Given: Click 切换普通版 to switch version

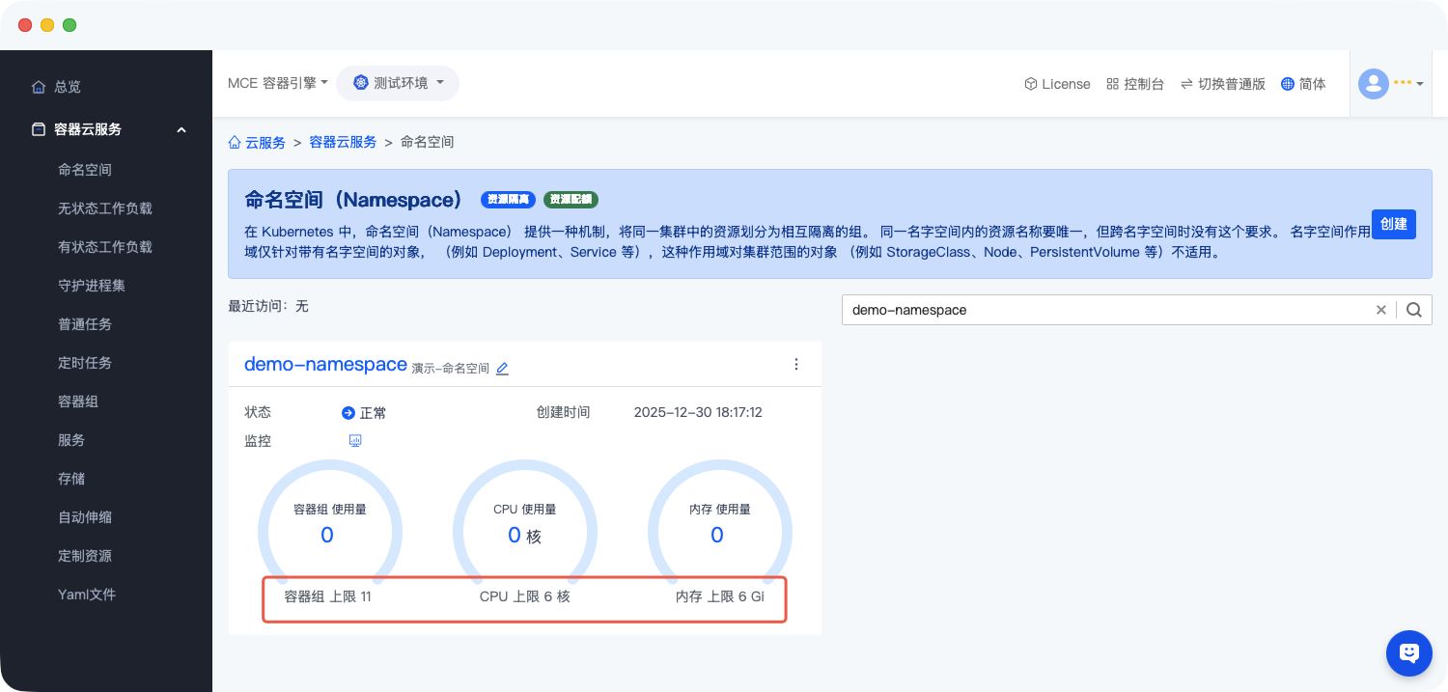Looking at the screenshot, I should coord(1222,84).
